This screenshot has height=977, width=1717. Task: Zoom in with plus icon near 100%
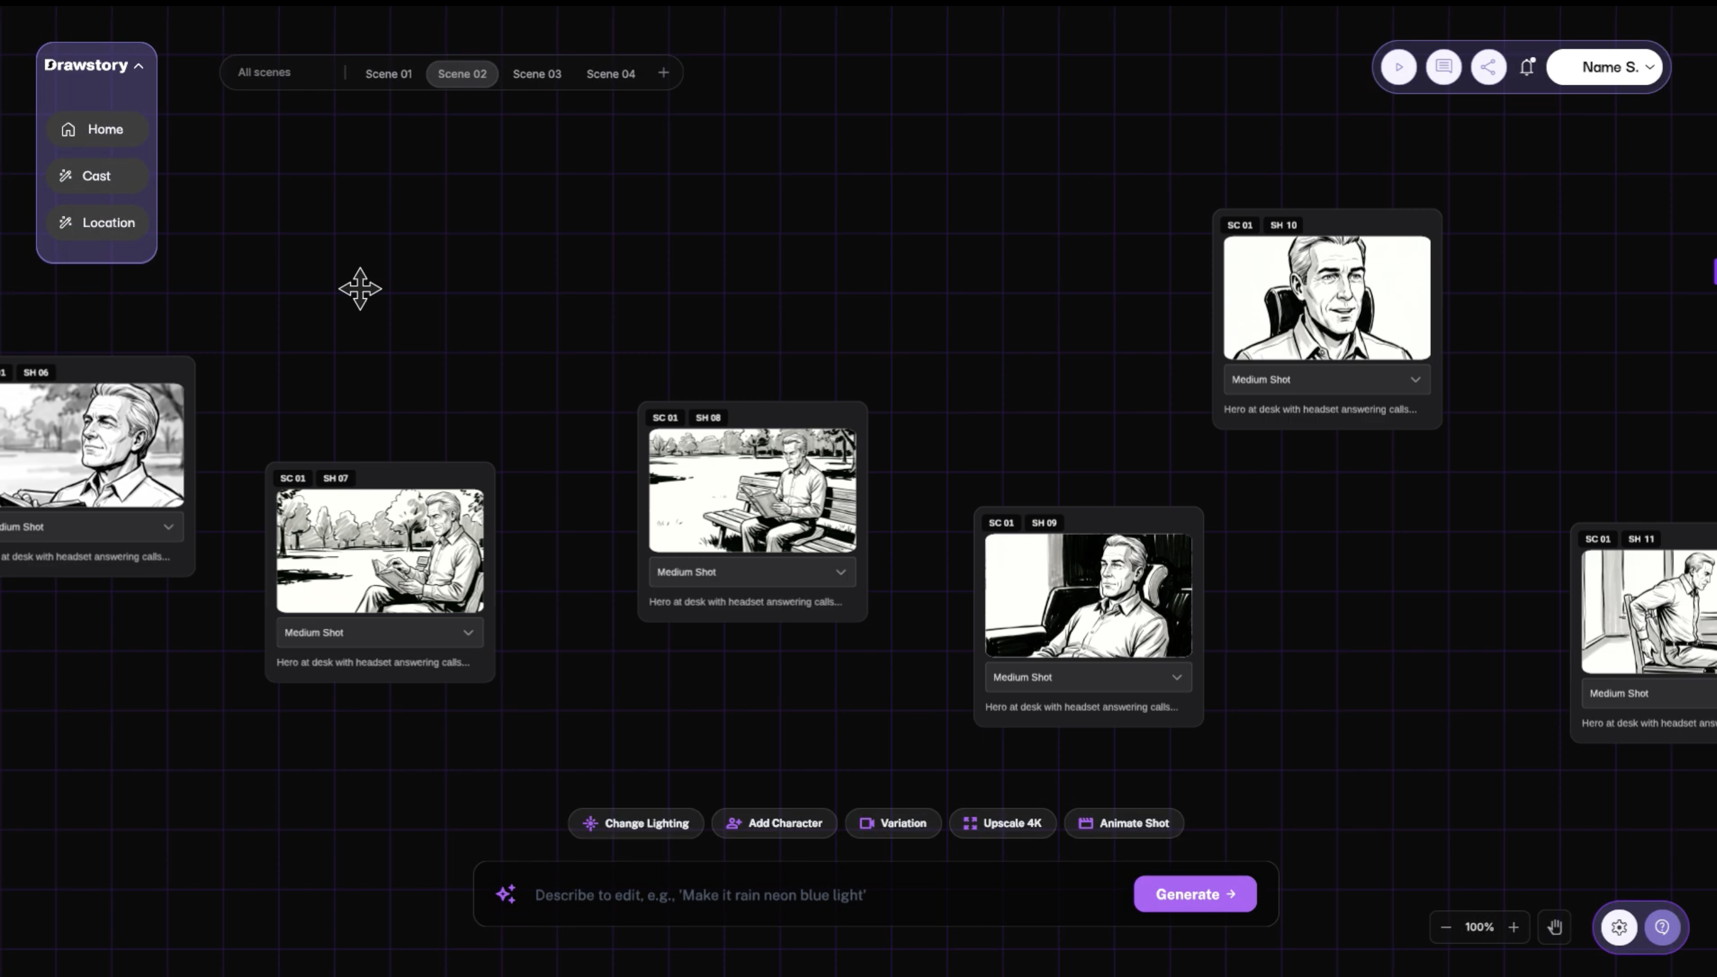click(1514, 927)
